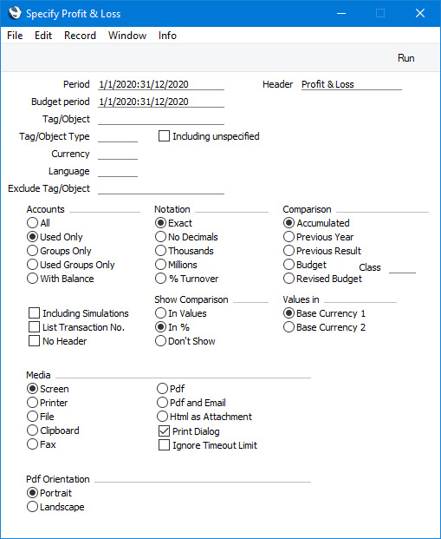Choose Previous Year comparison
The height and width of the screenshot is (539, 441).
coord(289,237)
